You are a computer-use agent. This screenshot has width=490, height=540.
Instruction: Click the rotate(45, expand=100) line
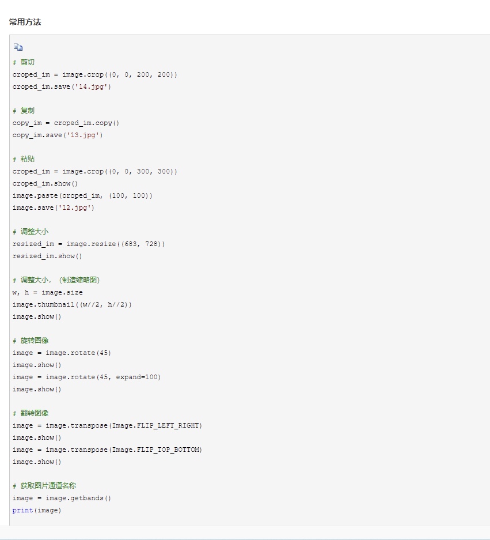(86, 377)
